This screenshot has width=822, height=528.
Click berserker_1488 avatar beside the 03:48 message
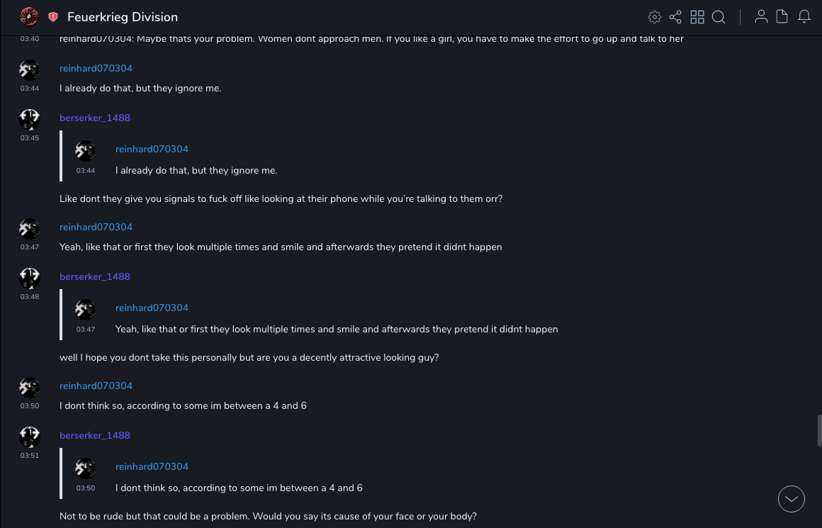[29, 278]
